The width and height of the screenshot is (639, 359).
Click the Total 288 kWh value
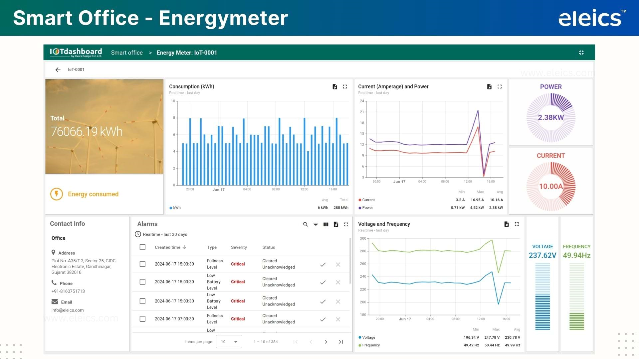click(x=341, y=208)
